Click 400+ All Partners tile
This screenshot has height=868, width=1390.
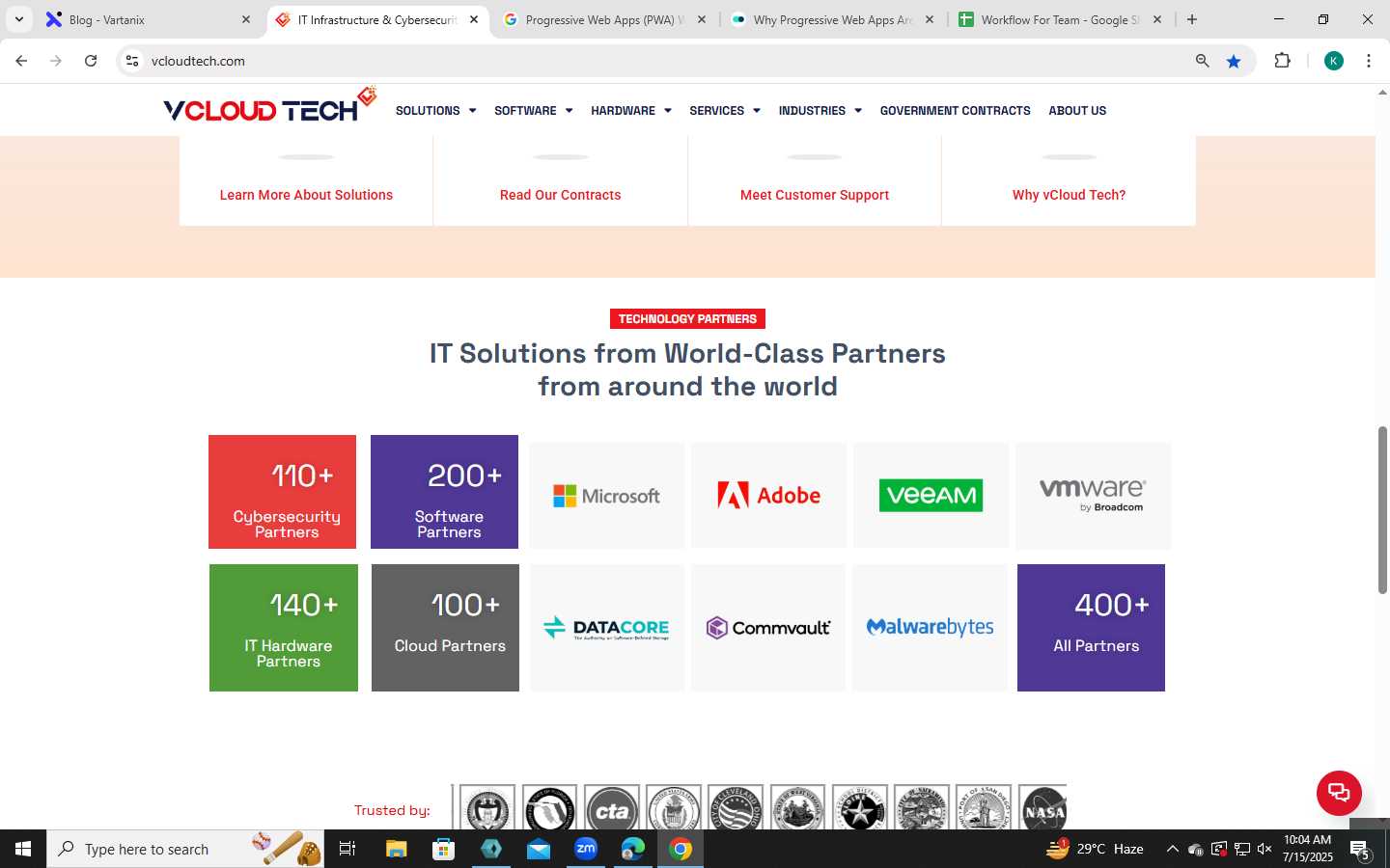pyautogui.click(x=1091, y=628)
